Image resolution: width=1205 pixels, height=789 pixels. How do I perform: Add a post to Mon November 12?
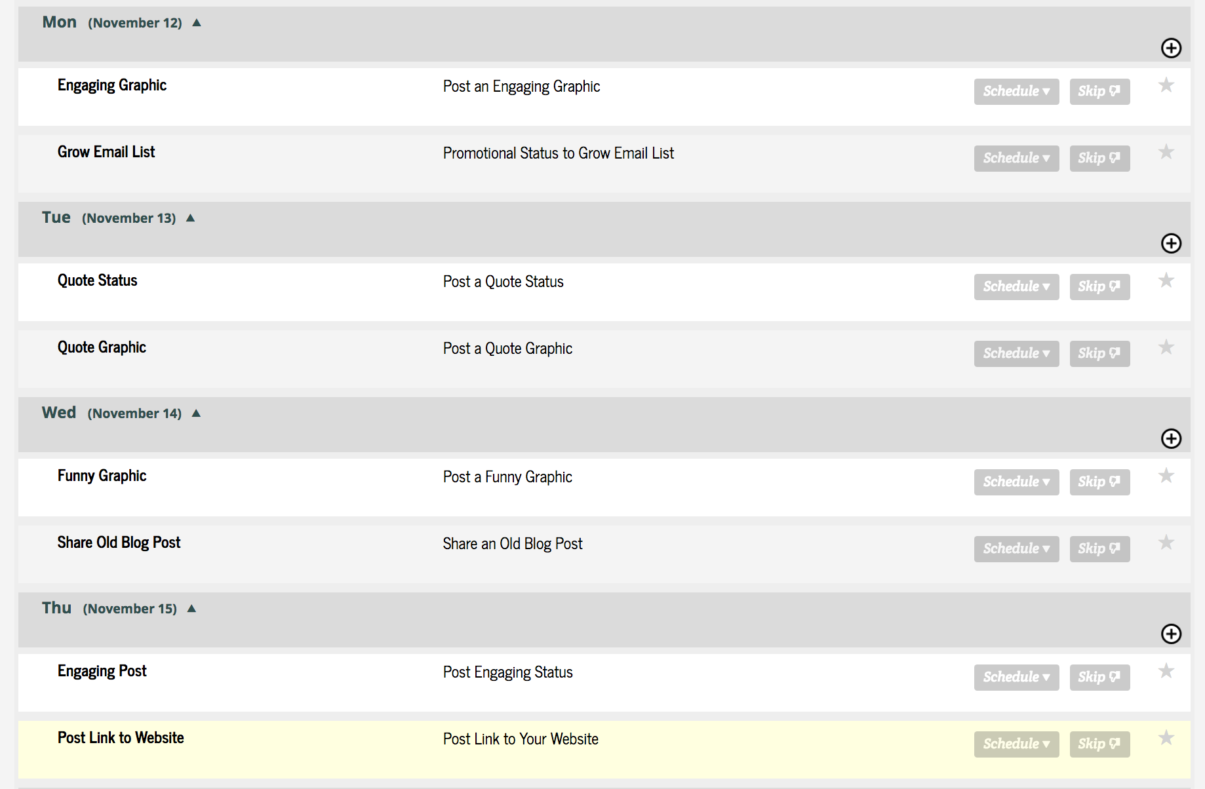tap(1171, 48)
